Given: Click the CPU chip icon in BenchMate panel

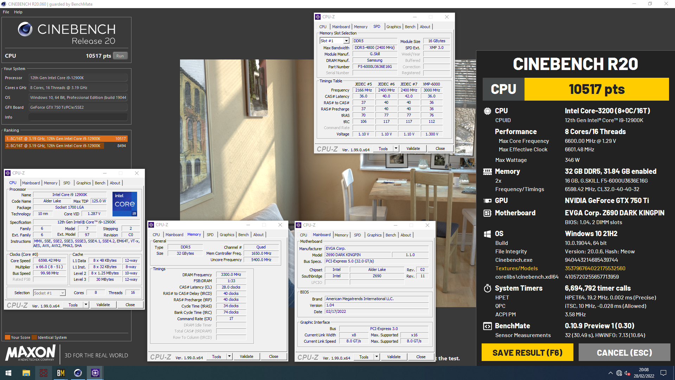Looking at the screenshot, I should point(487,111).
